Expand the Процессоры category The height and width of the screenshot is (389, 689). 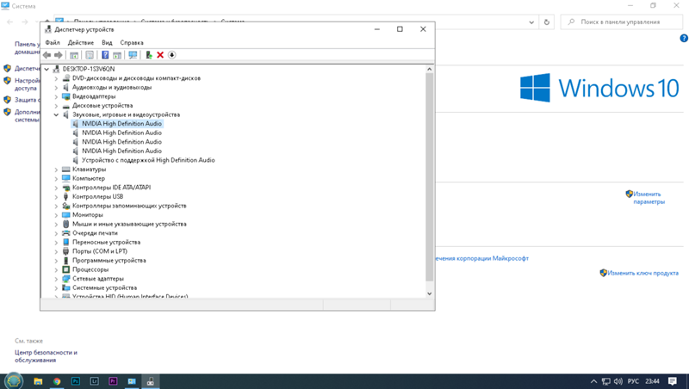coord(56,269)
